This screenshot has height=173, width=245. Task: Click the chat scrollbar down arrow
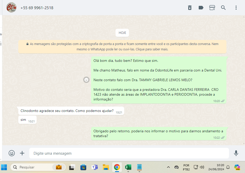coord(244,144)
